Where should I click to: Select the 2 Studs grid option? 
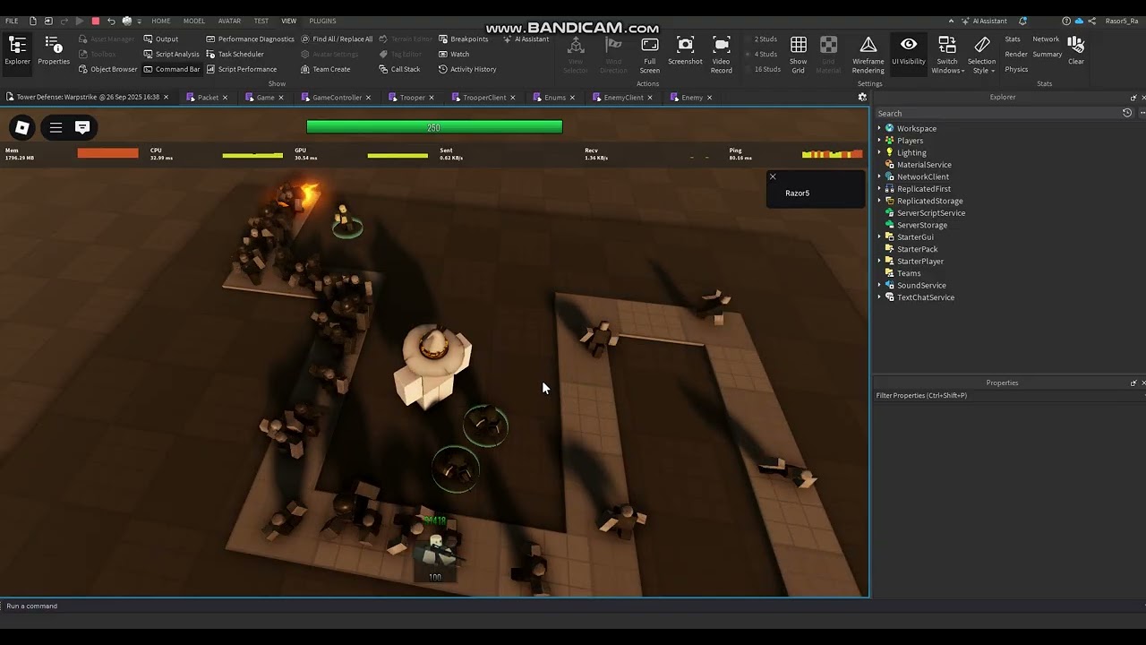[x=765, y=39]
